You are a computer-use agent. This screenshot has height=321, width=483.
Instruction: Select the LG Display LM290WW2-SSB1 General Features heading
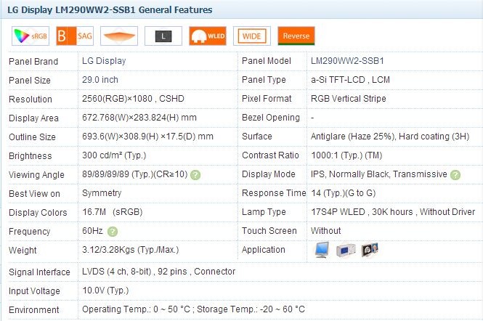tap(110, 10)
